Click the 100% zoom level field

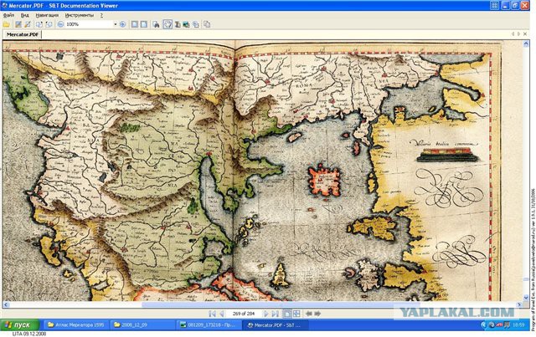tap(89, 24)
